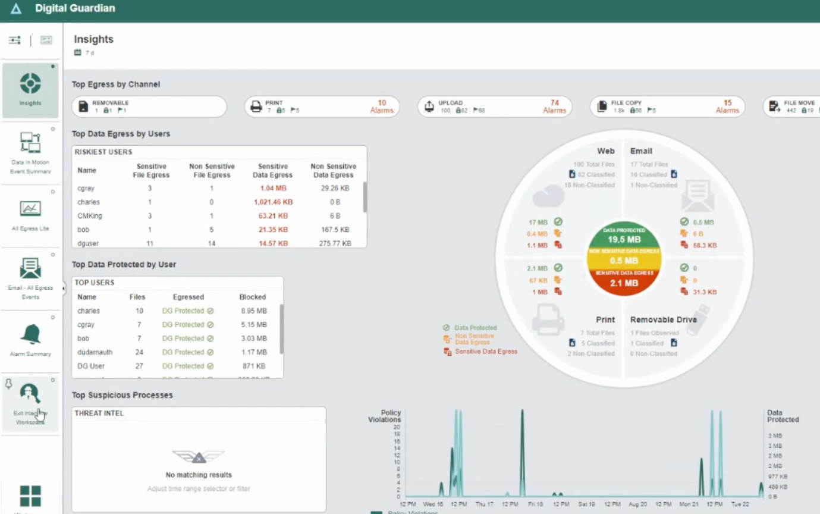Click the 10 Alarms link in Print
The height and width of the screenshot is (514, 820).
pyautogui.click(x=382, y=106)
